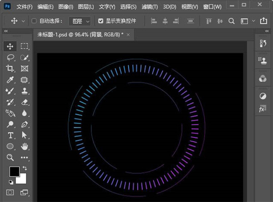
Task: Open the Styles fx panel icon
Action: [x=263, y=109]
